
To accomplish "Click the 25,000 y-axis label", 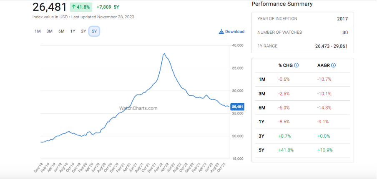I will 239,114.
